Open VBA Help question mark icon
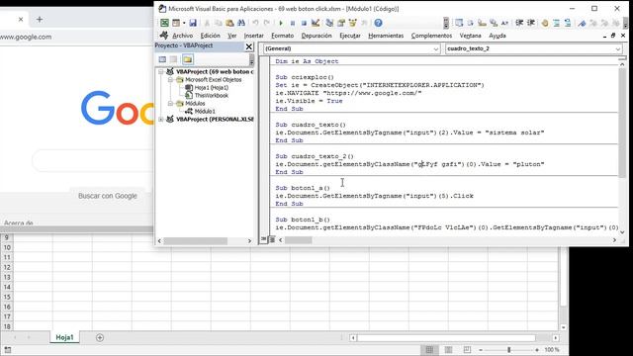The width and height of the screenshot is (633, 356). tap(378, 23)
